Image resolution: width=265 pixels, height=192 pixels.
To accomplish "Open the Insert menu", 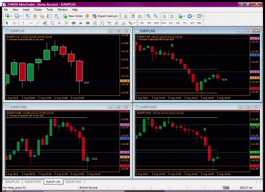I will click(x=26, y=10).
